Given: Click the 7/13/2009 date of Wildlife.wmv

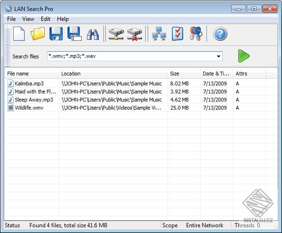Looking at the screenshot, I should point(215,108).
